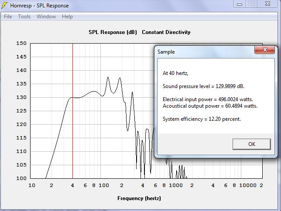281x211 pixels.
Task: Click the "Sound pressure level = 129.9899 dB." text
Action: click(x=203, y=86)
